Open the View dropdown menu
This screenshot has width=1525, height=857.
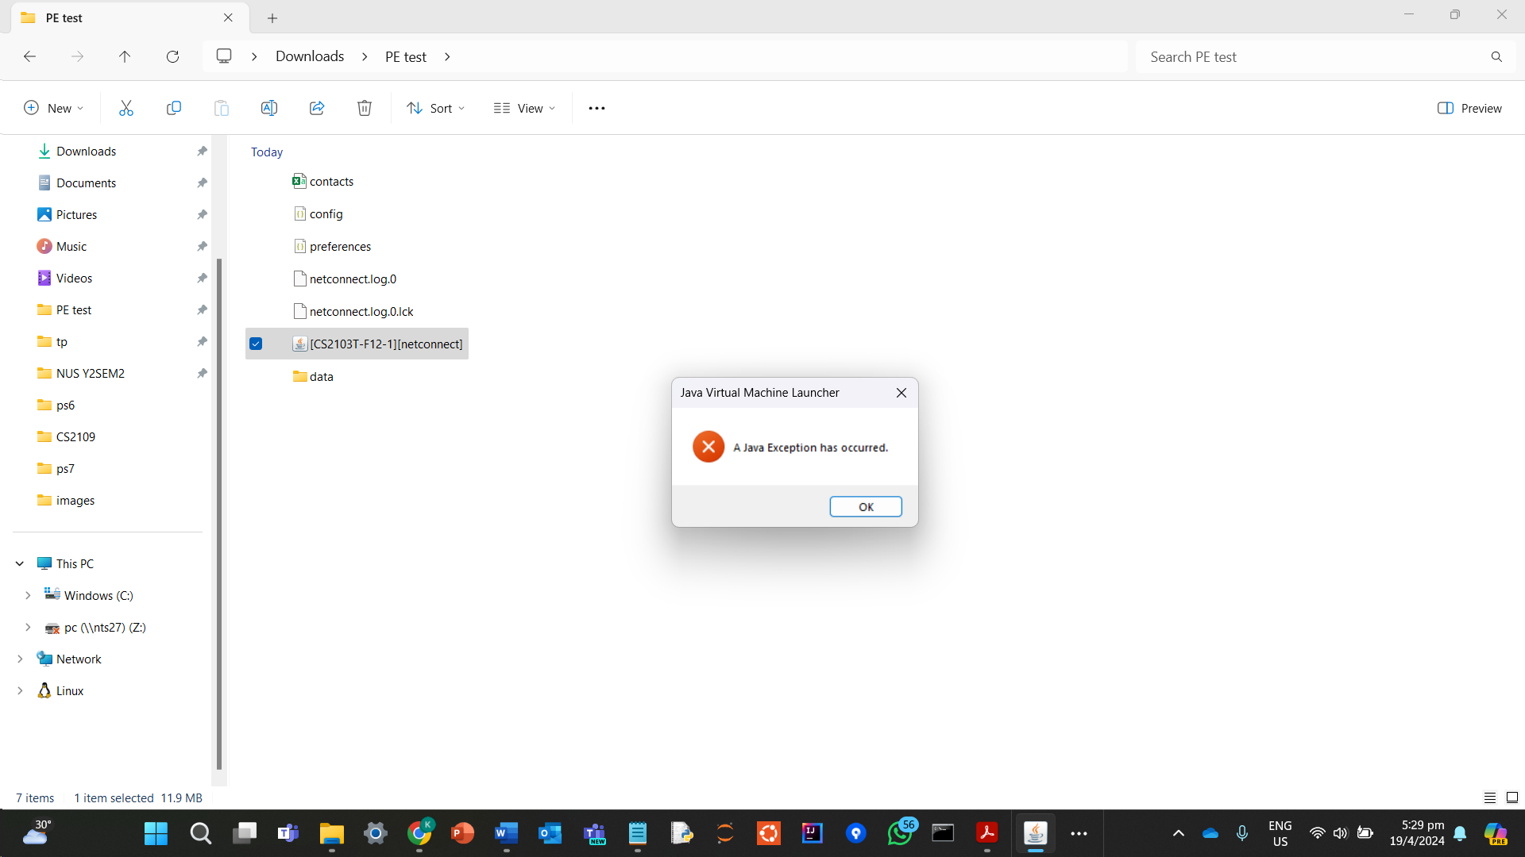click(524, 108)
